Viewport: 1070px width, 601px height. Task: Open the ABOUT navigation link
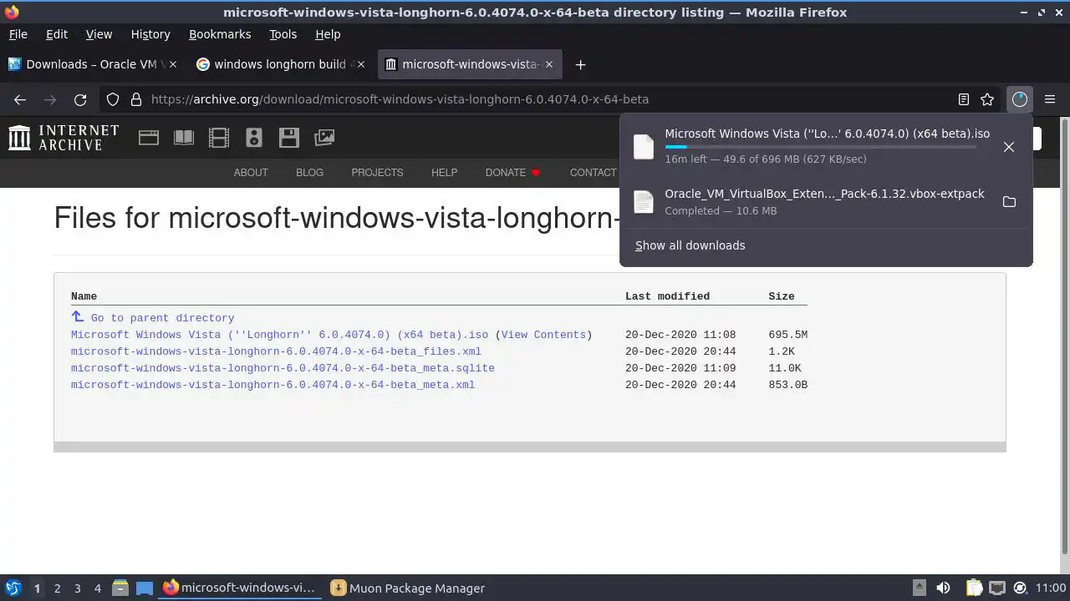[251, 173]
